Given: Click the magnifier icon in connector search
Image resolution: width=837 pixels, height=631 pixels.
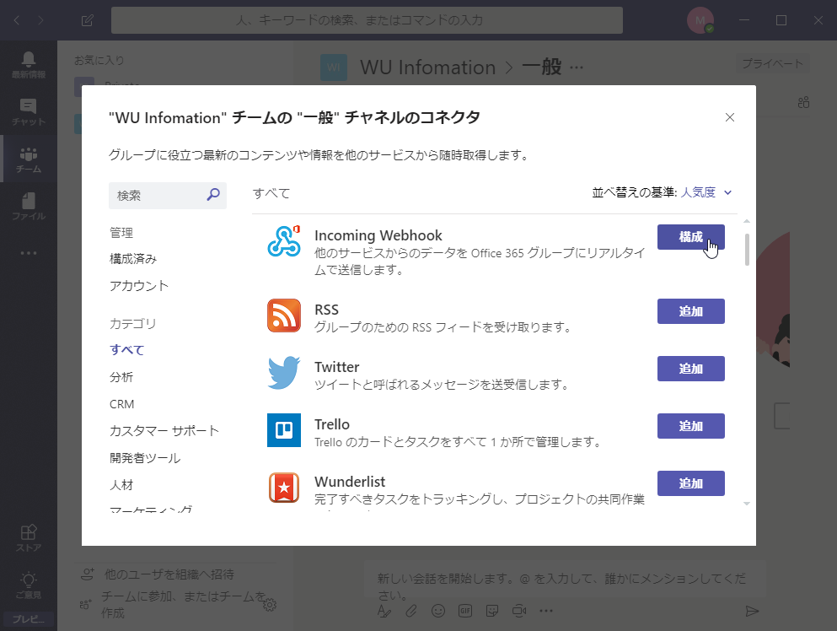Looking at the screenshot, I should (x=213, y=195).
